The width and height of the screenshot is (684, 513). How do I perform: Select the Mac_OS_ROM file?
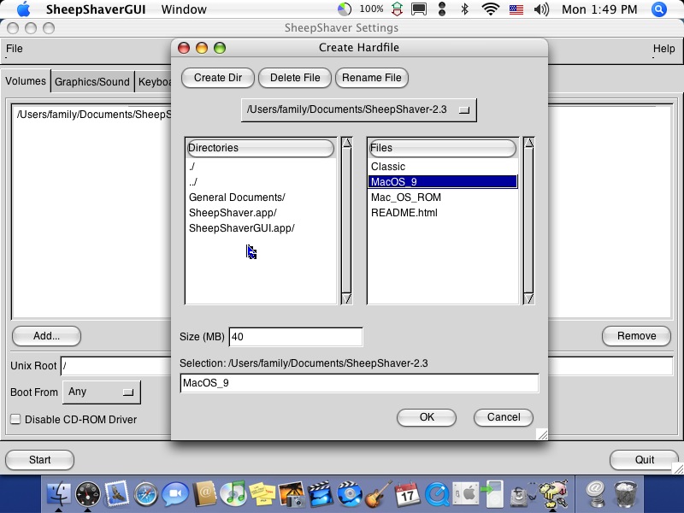(405, 198)
